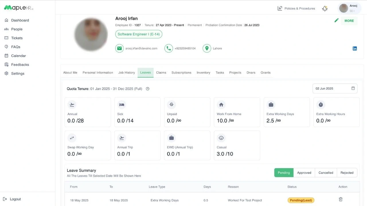The image size is (367, 206).
Task: Click the Calendar sidebar icon
Action: click(6, 56)
